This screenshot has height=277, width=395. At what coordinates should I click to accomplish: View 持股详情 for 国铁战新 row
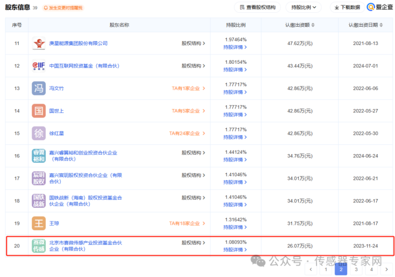(235, 204)
